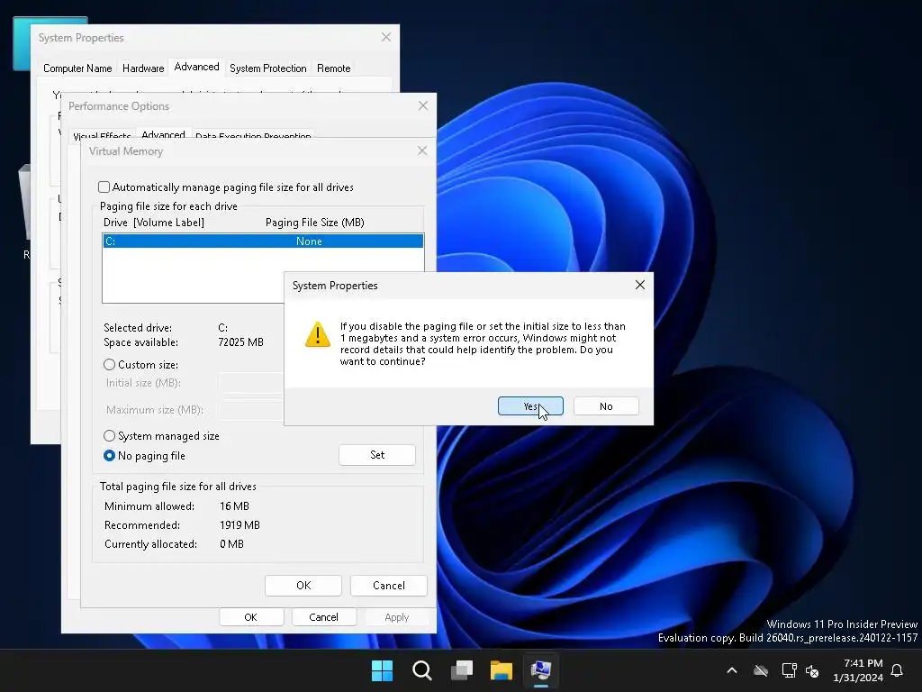Image resolution: width=922 pixels, height=692 pixels.
Task: Select the C: drive row in list
Action: pyautogui.click(x=263, y=241)
